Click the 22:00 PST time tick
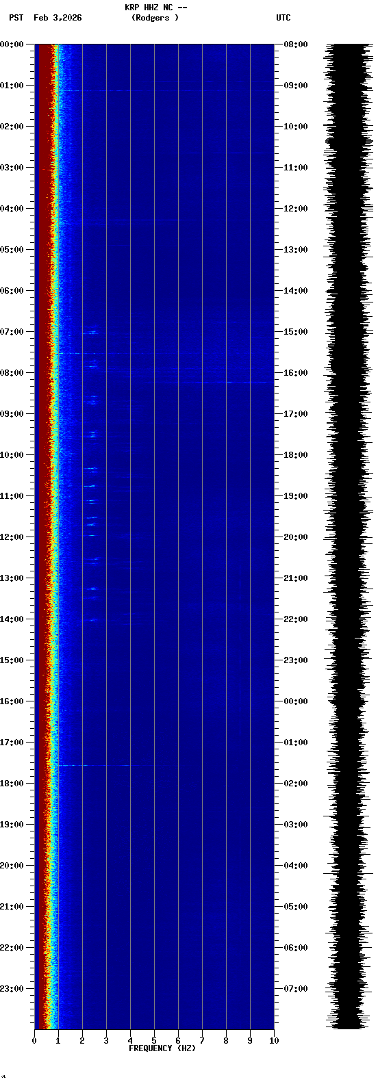This screenshot has height=1084, width=378. [x=12, y=948]
